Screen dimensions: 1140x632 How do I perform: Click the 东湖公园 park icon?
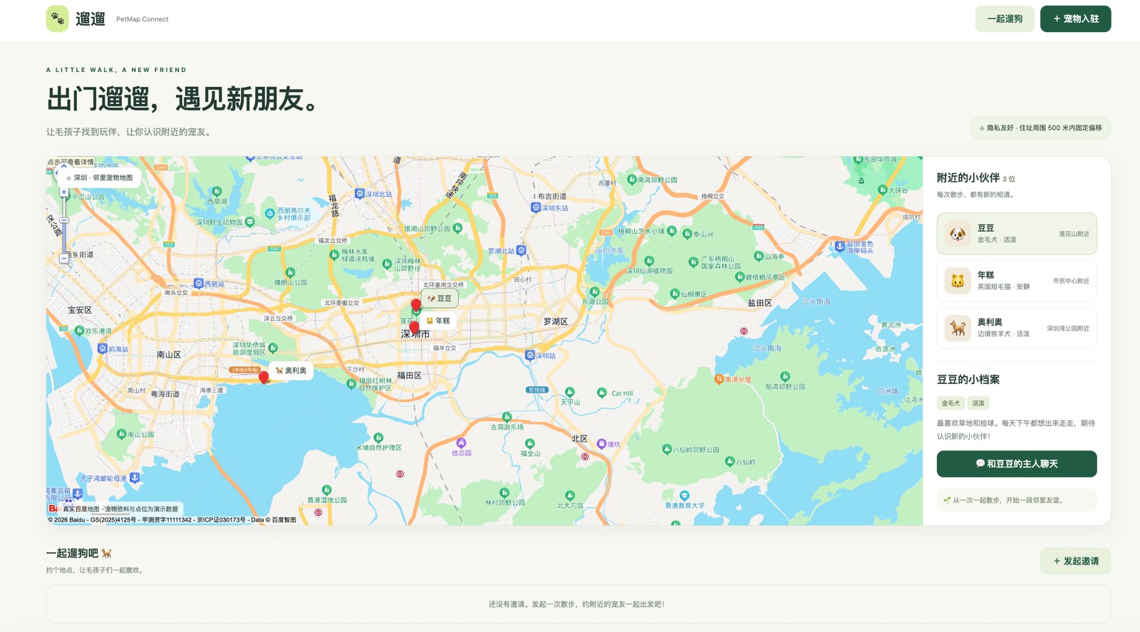tap(594, 291)
